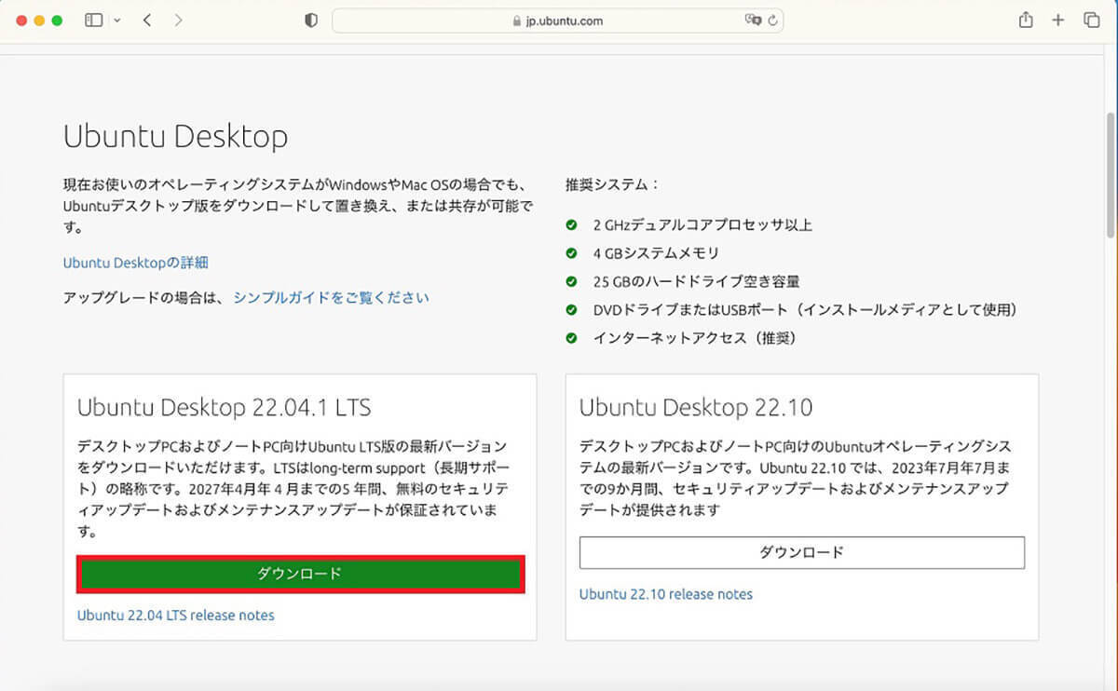The height and width of the screenshot is (691, 1118).
Task: Toggle the Safari sidebar icon
Action: [x=93, y=20]
